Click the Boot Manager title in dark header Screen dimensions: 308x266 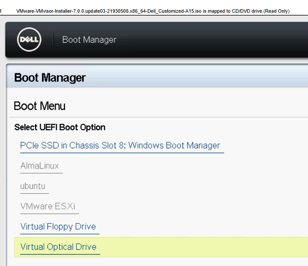click(x=89, y=40)
